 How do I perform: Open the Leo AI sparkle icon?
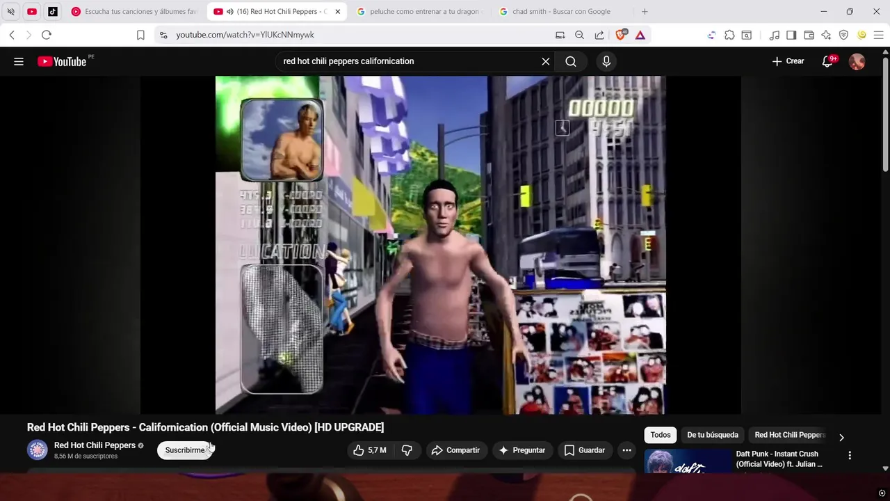tap(826, 35)
